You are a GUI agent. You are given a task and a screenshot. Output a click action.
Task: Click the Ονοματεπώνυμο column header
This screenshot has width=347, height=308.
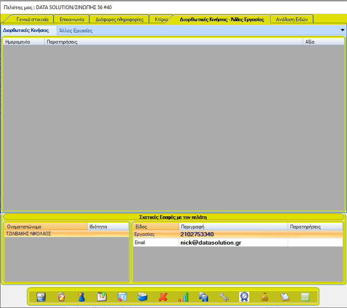click(x=46, y=227)
